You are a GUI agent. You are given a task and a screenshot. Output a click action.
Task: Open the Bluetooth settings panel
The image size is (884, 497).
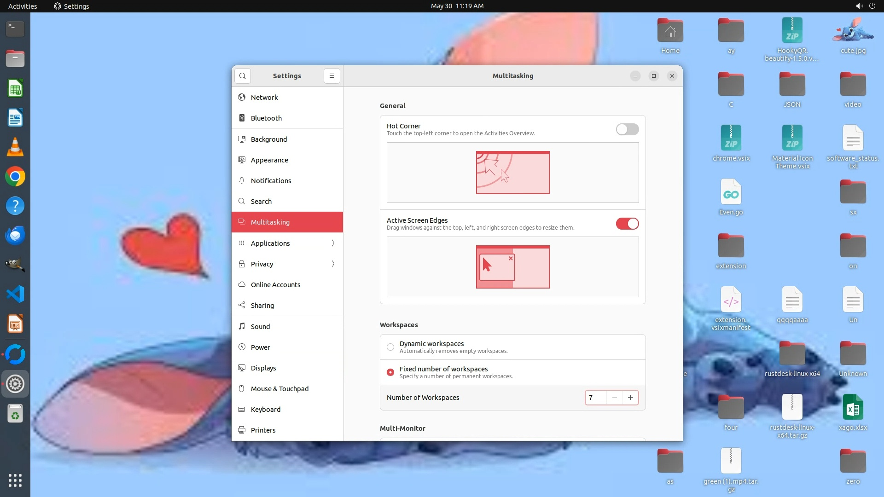[266, 118]
